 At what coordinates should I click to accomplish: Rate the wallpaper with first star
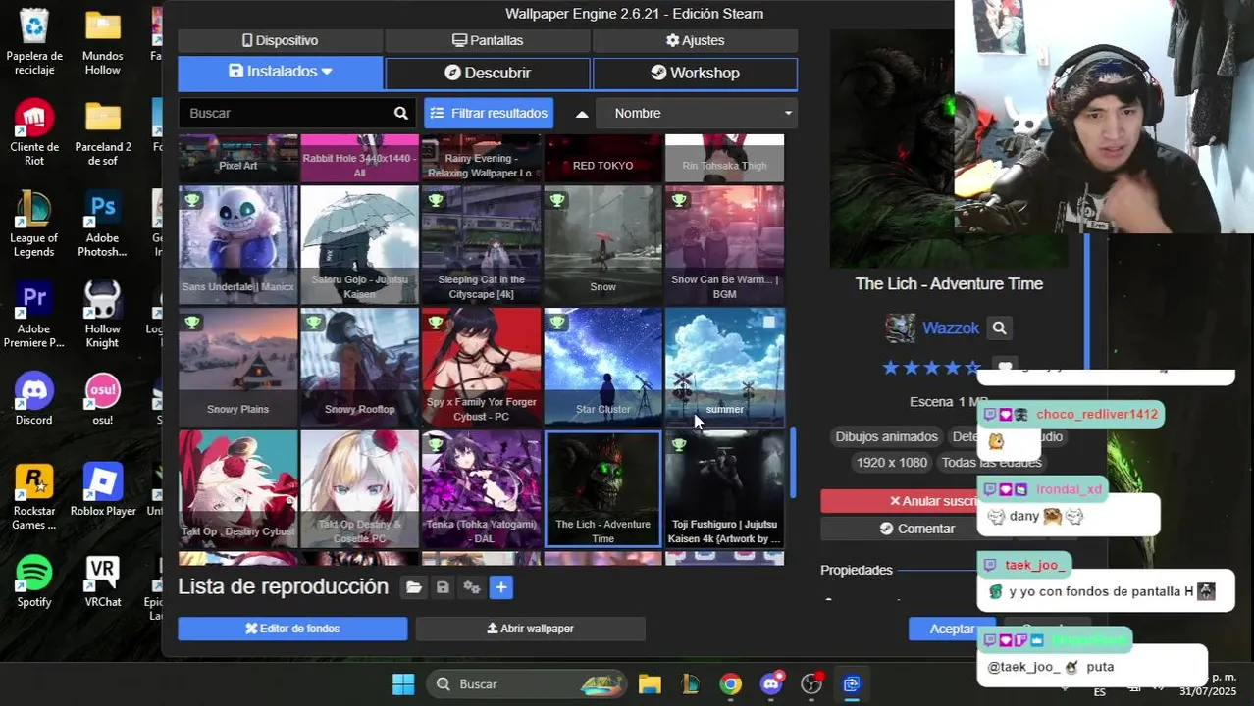[891, 368]
